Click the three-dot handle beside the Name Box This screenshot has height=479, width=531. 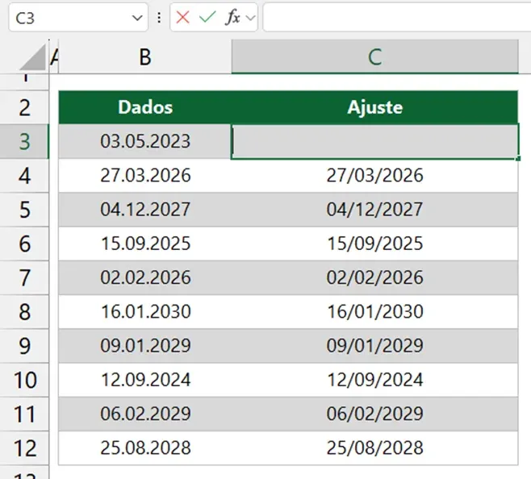pos(159,18)
